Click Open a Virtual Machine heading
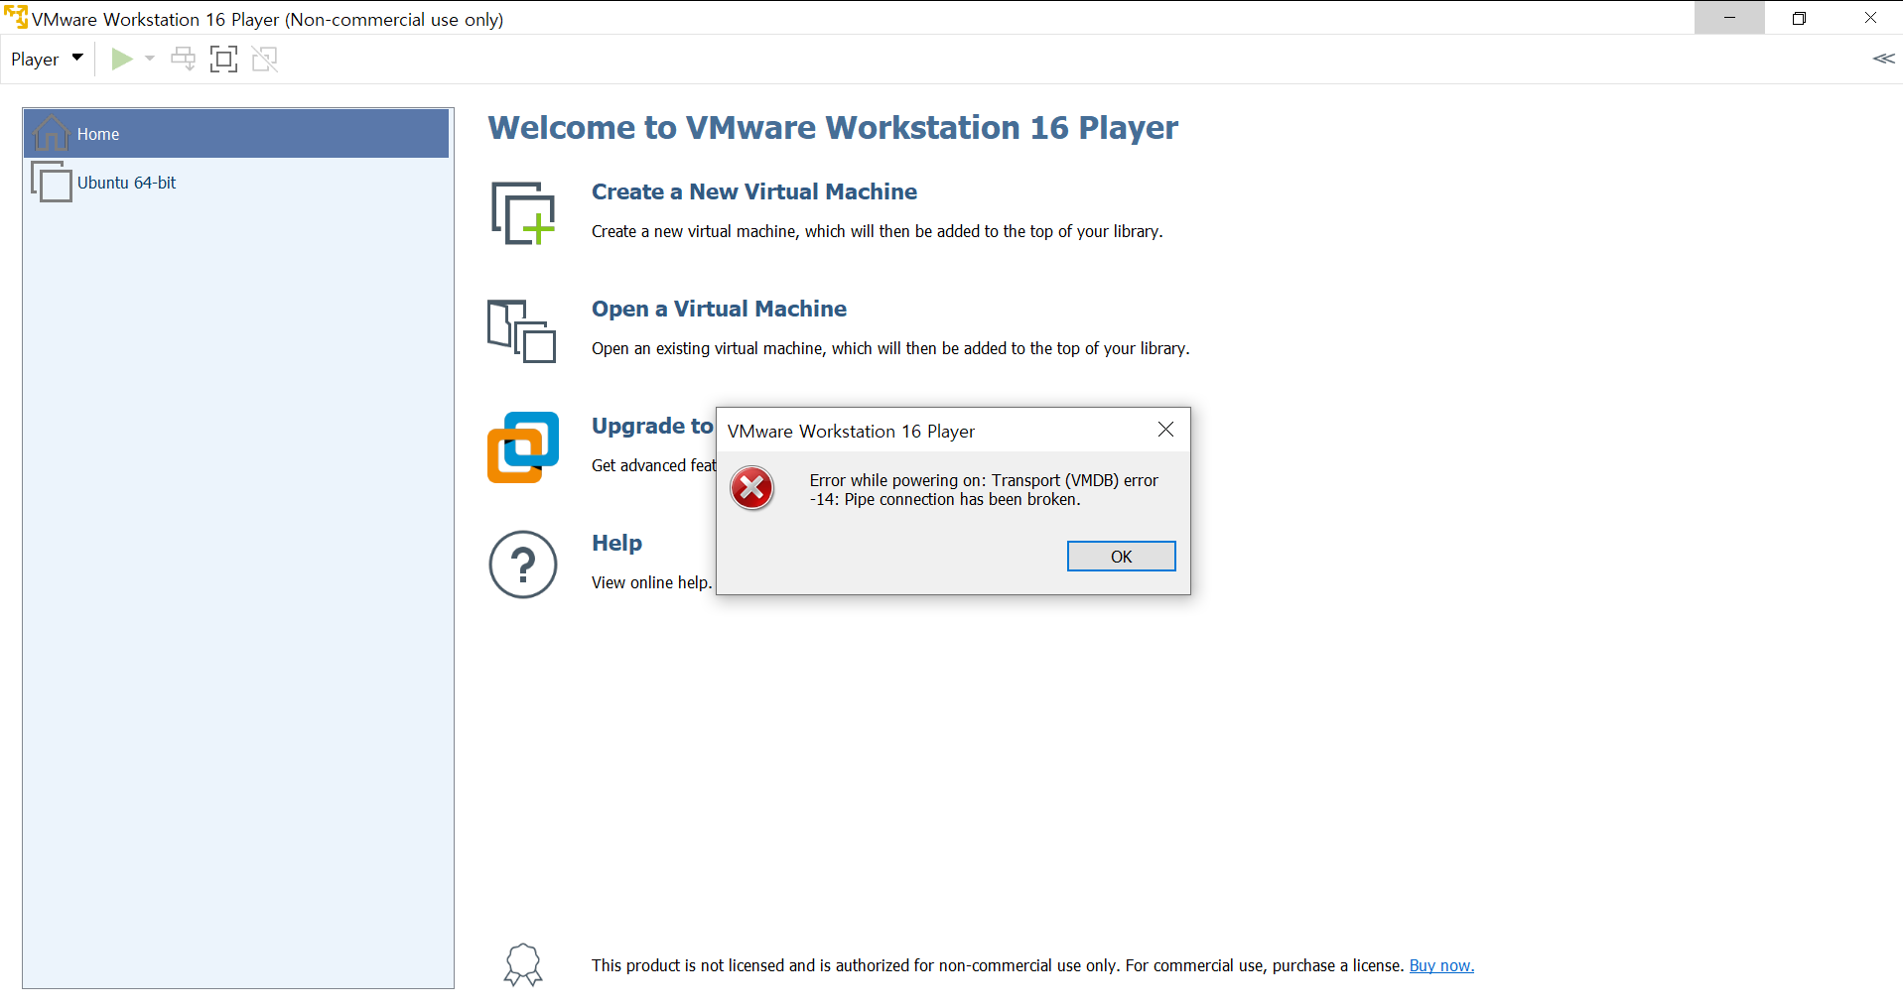 point(719,309)
